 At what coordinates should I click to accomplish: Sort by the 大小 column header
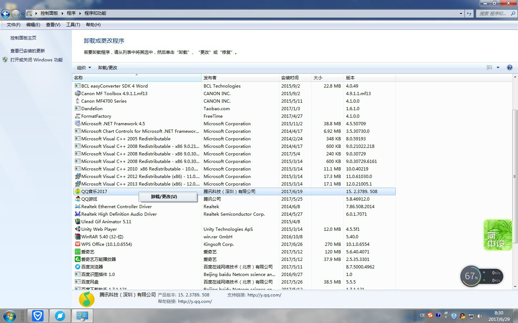(327, 78)
